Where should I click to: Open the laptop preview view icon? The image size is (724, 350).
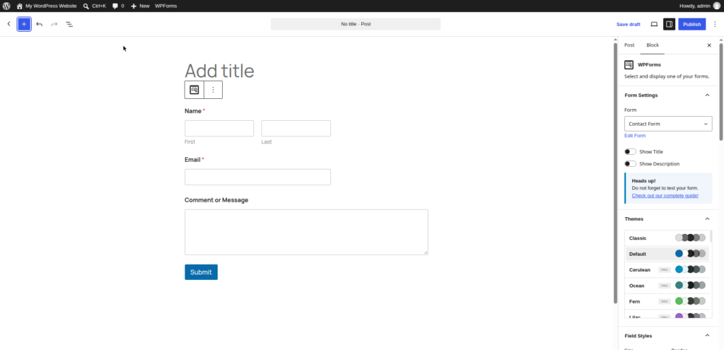coord(654,24)
